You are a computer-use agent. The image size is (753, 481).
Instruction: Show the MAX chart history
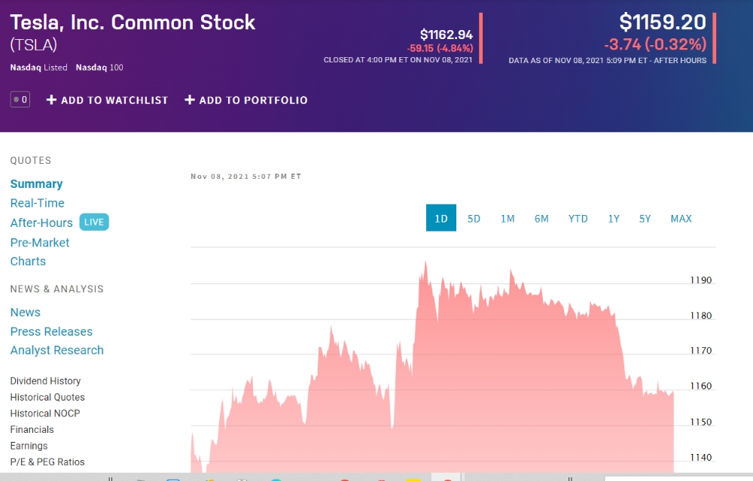point(681,219)
